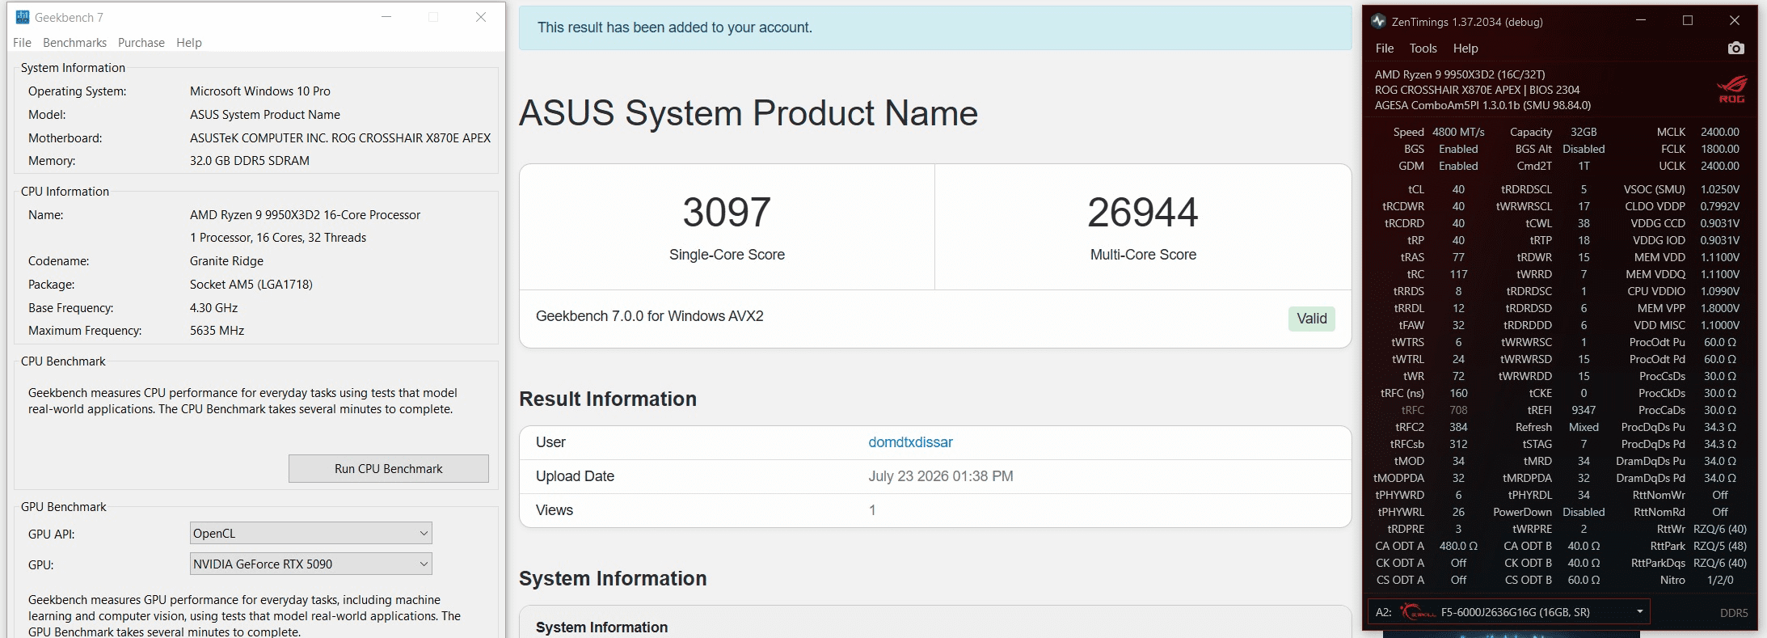
Task: Click the Nitro value 1/2/0
Action: [x=1720, y=580]
